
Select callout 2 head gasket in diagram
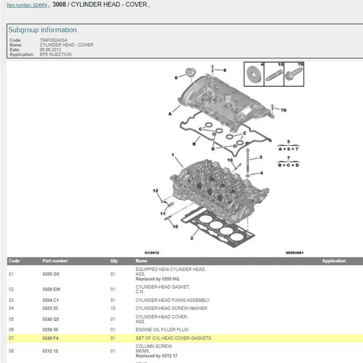pos(192,238)
